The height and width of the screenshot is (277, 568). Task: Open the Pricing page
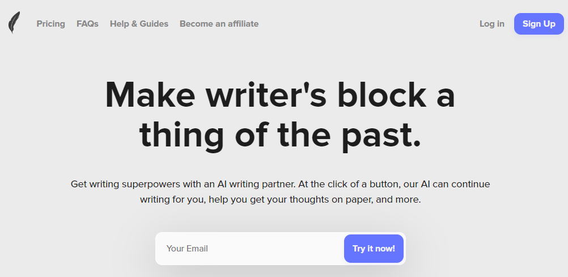click(x=51, y=24)
